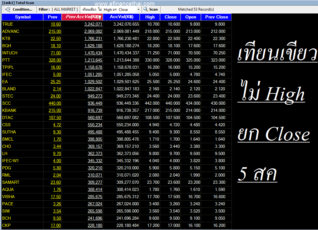Sort by Prev column header
Image resolution: width=318 pixels, height=230 pixels.
52,17
